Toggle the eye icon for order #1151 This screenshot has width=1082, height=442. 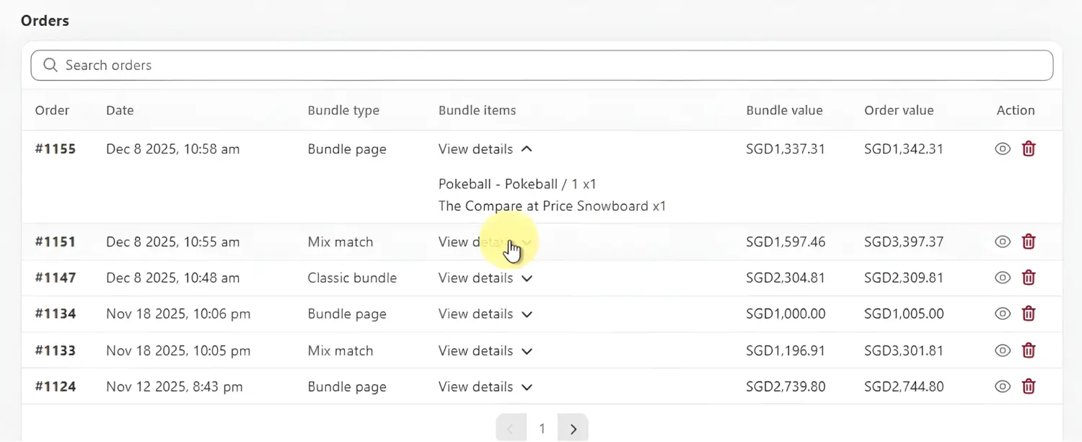click(x=1002, y=242)
